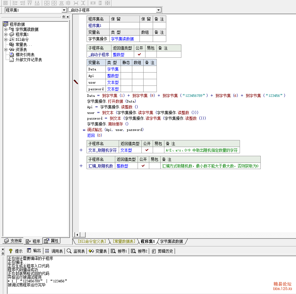296x294 pixels.
Task: Click the password variable name cell
Action: point(96,89)
